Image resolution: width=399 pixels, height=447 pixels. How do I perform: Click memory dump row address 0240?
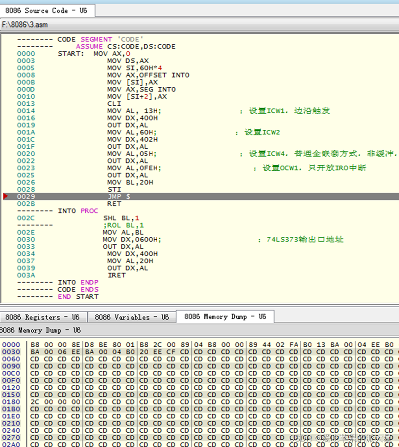pos(11,430)
